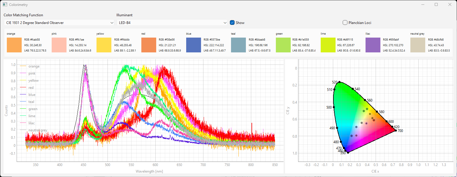
Task: Select the pink color swatch
Action: 59,45
